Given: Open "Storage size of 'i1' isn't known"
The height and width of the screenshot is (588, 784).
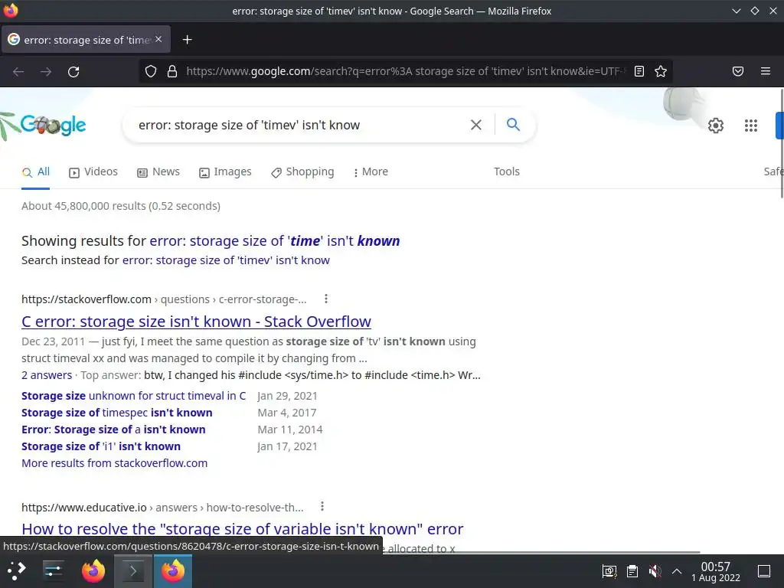Looking at the screenshot, I should [x=101, y=446].
